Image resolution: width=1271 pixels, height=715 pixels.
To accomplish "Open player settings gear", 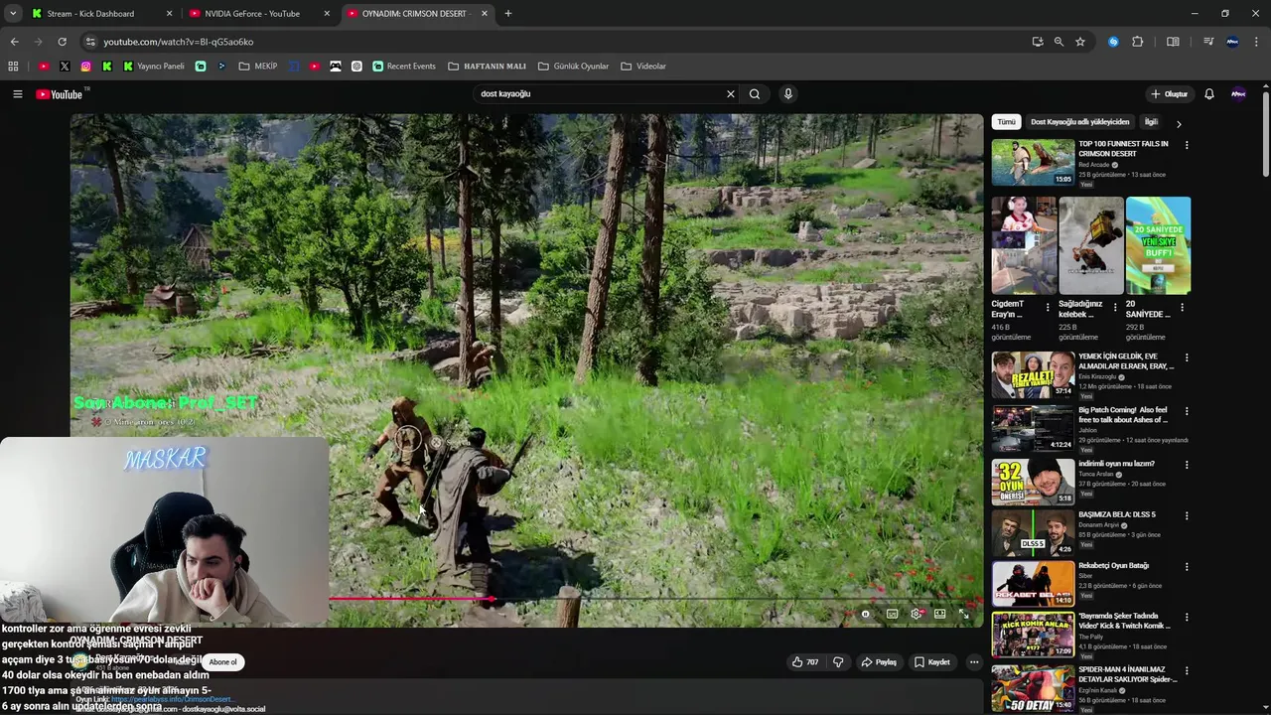I will (916, 615).
